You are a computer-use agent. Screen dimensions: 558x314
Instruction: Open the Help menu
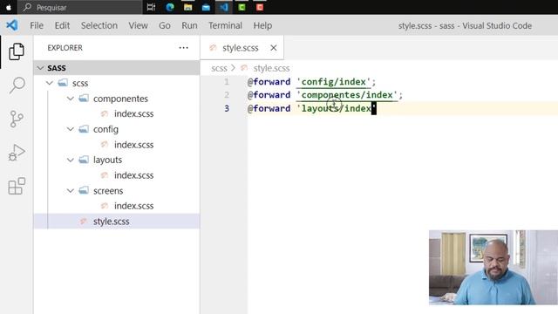coord(262,25)
